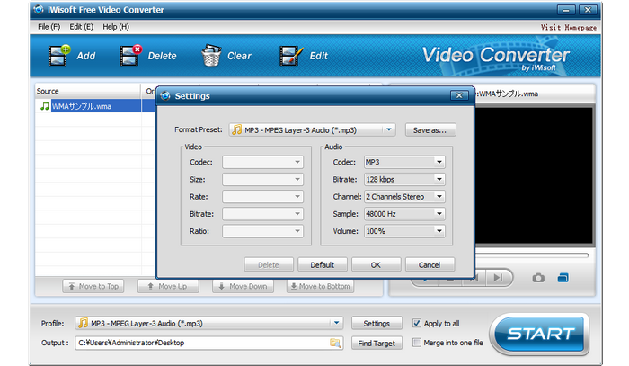Click the Save as... button
The width and height of the screenshot is (629, 366).
point(430,130)
